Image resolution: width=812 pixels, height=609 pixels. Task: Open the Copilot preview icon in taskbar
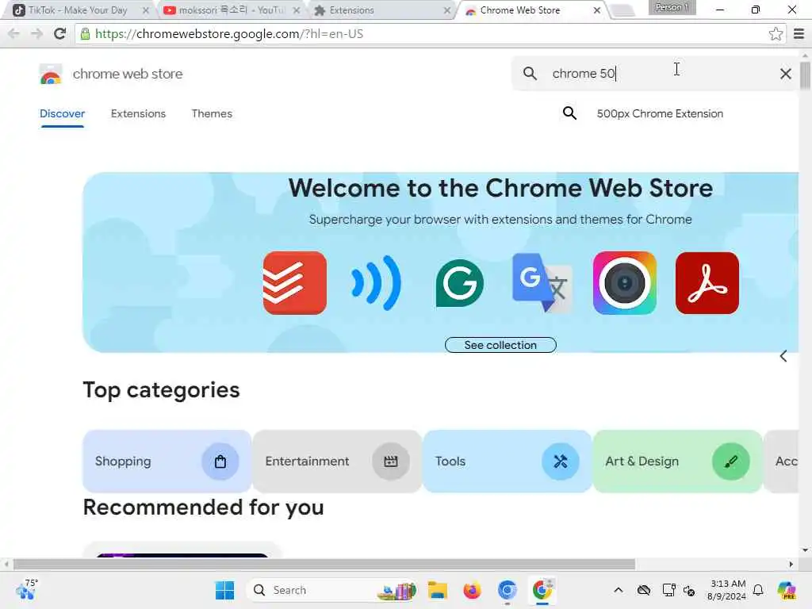787,590
